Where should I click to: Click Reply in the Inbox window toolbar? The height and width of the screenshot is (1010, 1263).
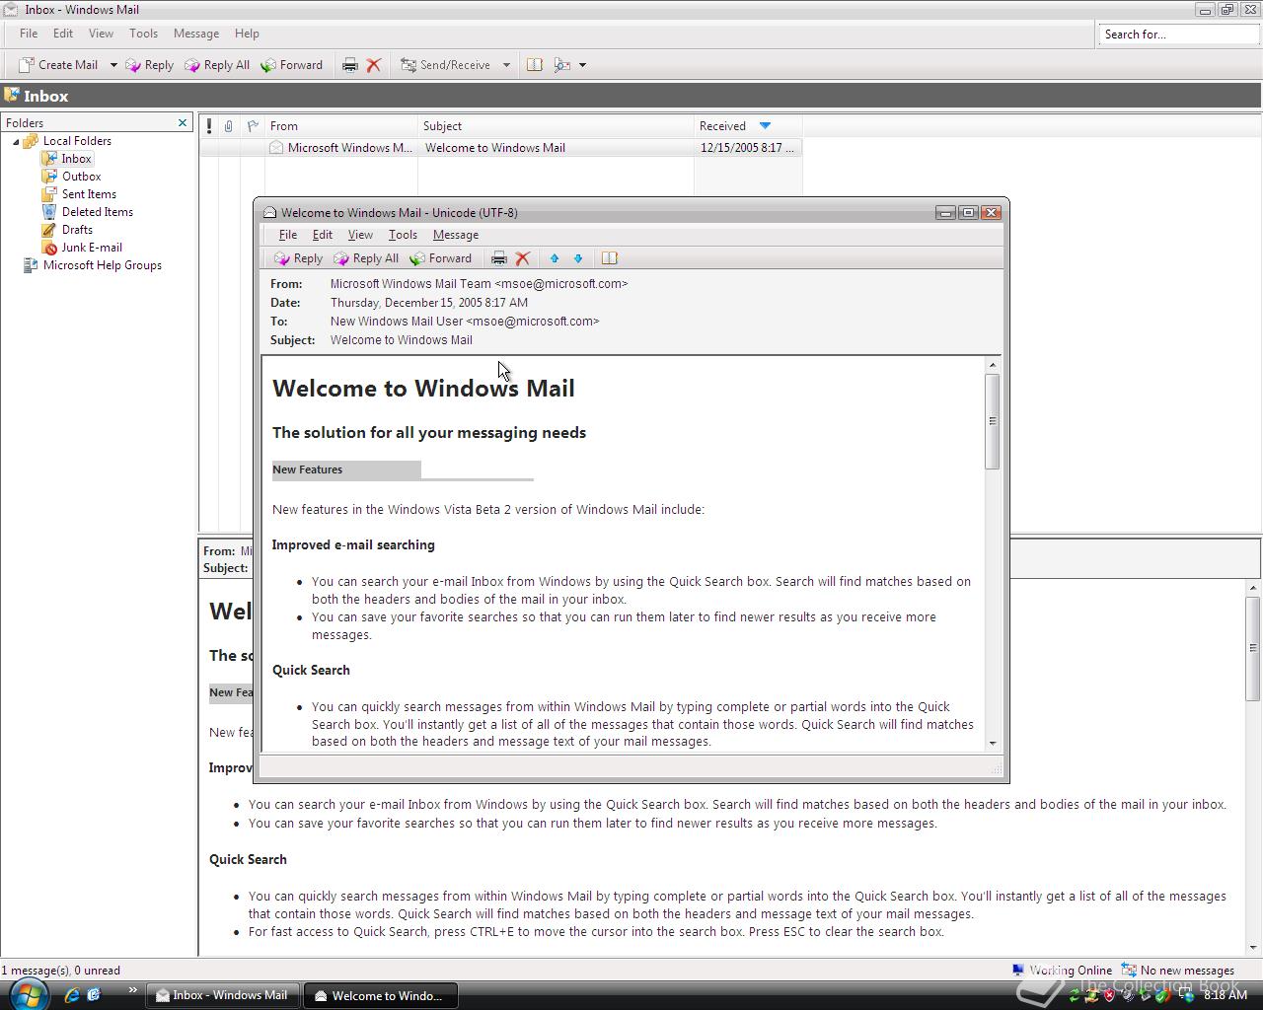[149, 65]
